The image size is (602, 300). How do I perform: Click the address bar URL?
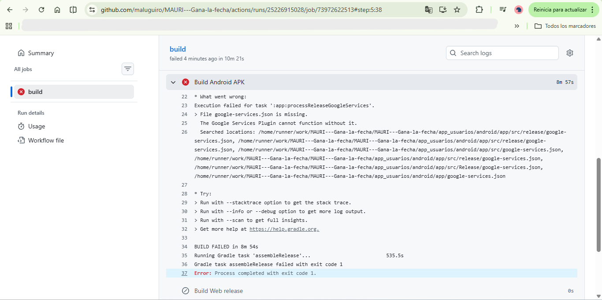[241, 10]
